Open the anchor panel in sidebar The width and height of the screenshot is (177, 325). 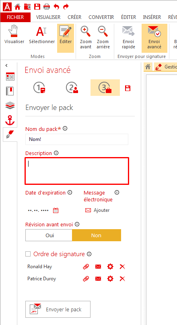(10, 121)
